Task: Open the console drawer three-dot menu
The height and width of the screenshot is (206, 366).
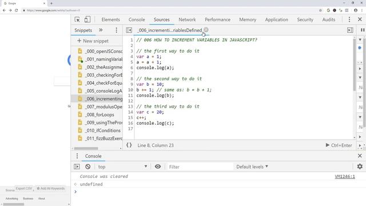Action: 77,156
